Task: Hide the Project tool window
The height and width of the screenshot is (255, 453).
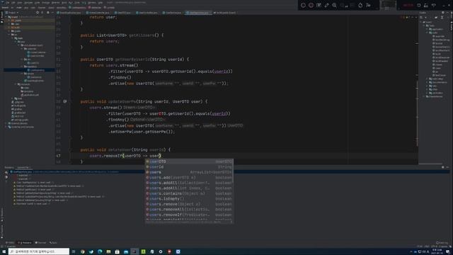Action: [52, 13]
